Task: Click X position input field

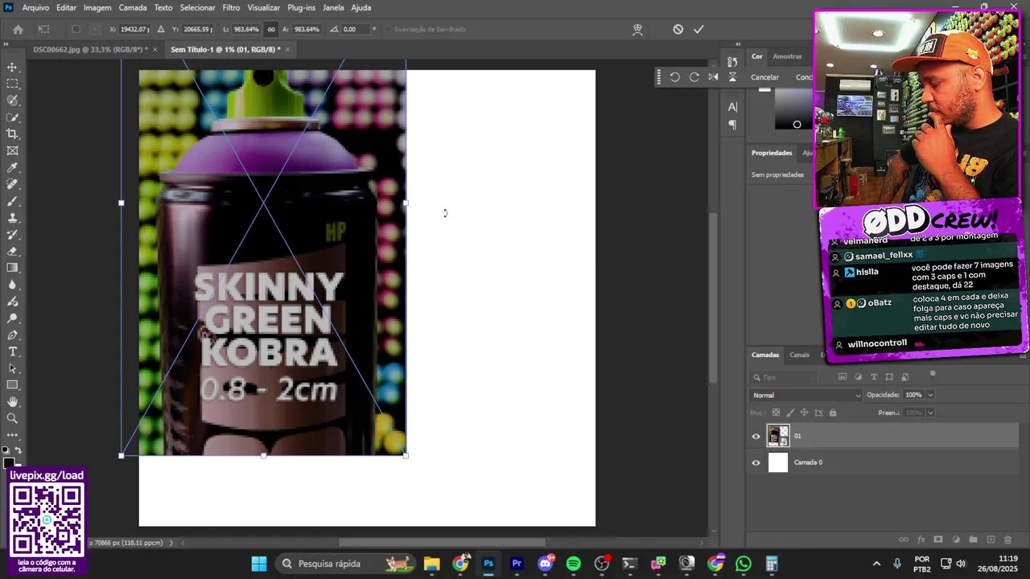Action: [134, 29]
